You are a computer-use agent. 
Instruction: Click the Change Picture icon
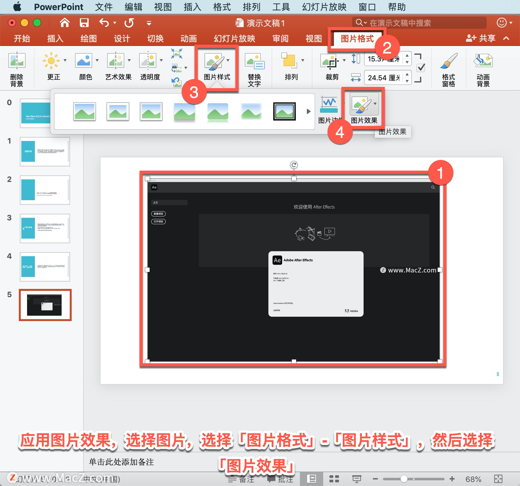(177, 68)
